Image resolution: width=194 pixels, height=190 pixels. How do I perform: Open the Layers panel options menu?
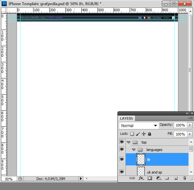coord(190,118)
